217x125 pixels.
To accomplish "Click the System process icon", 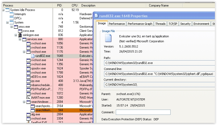I will [12, 22].
